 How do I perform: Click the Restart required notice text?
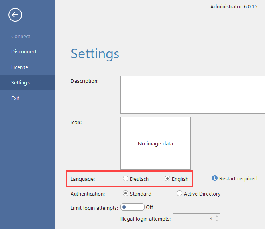pyautogui.click(x=238, y=178)
